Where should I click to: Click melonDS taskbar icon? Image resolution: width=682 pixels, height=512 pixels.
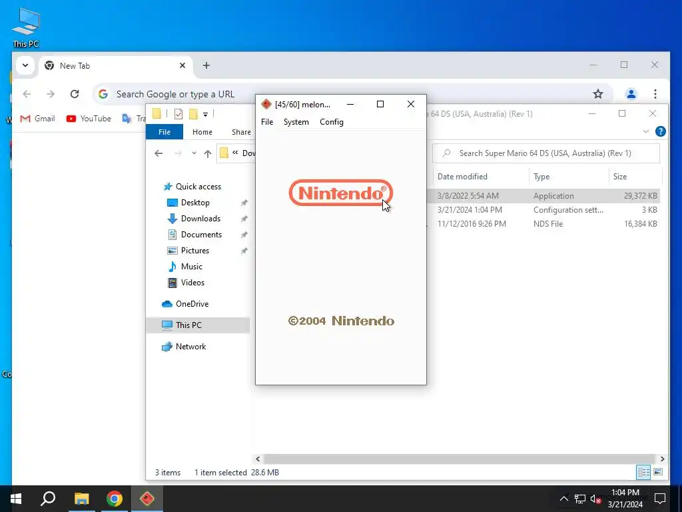pyautogui.click(x=147, y=499)
